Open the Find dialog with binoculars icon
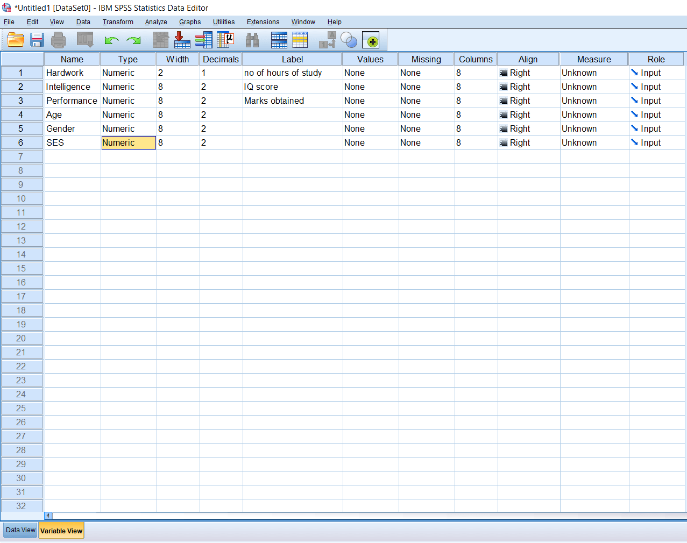687x543 pixels. coord(252,39)
